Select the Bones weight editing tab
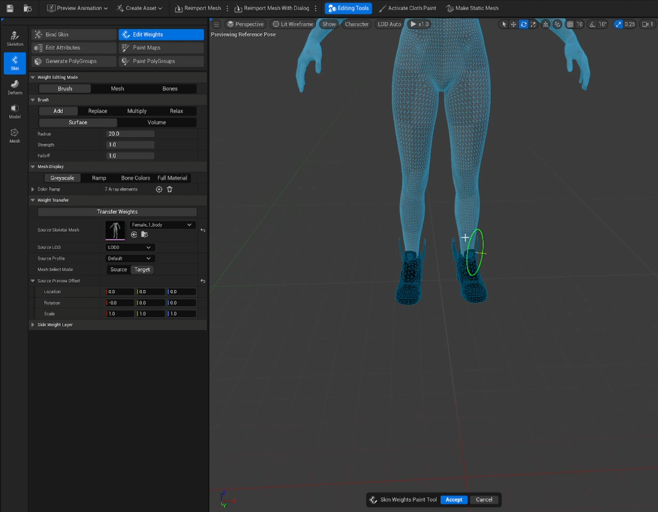 click(170, 88)
